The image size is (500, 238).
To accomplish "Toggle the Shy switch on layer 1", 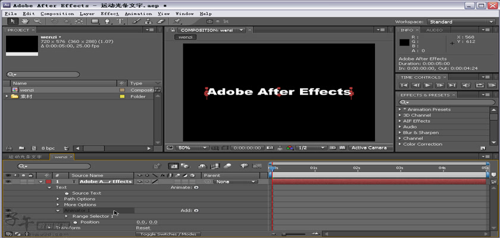I will 139,181.
